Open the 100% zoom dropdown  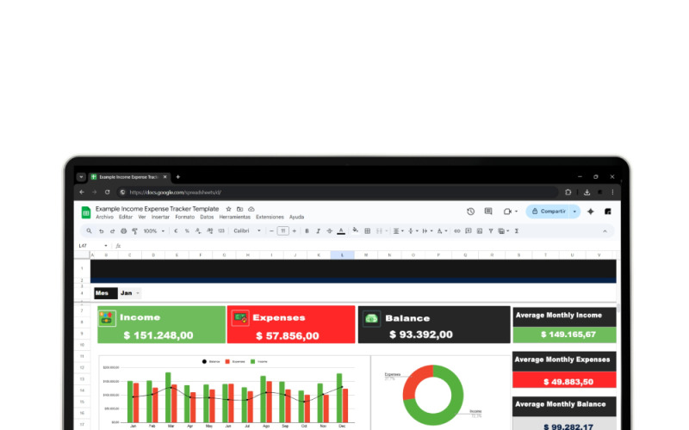(154, 230)
